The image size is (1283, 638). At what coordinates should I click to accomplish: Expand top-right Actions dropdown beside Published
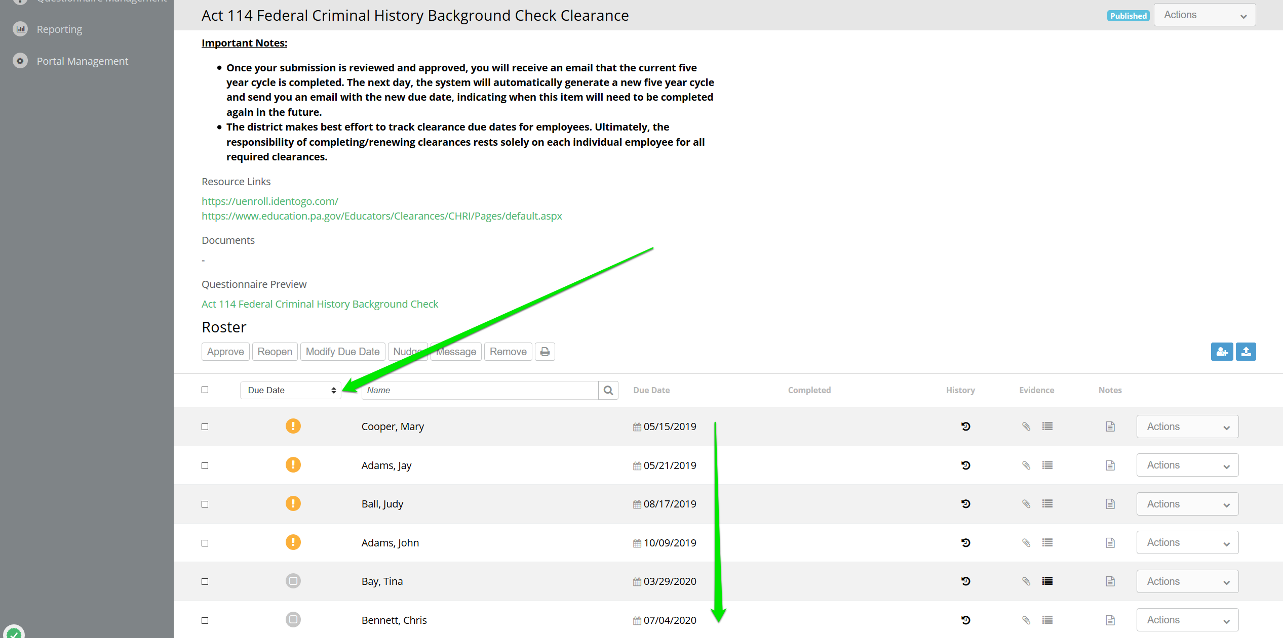(x=1204, y=15)
